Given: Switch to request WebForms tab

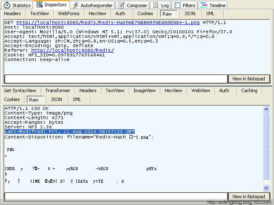Looking at the screenshot, I should [x=69, y=13].
